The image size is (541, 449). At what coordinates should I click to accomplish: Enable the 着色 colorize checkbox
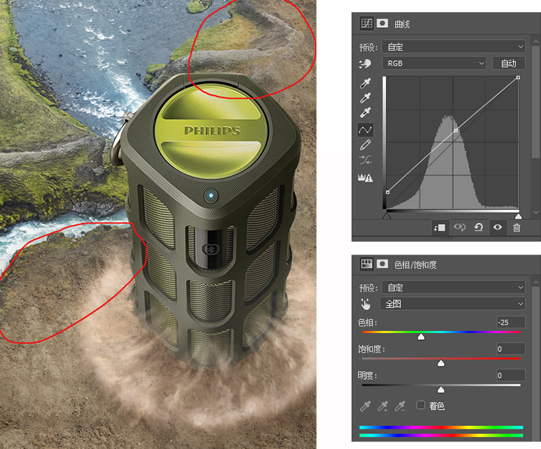421,405
